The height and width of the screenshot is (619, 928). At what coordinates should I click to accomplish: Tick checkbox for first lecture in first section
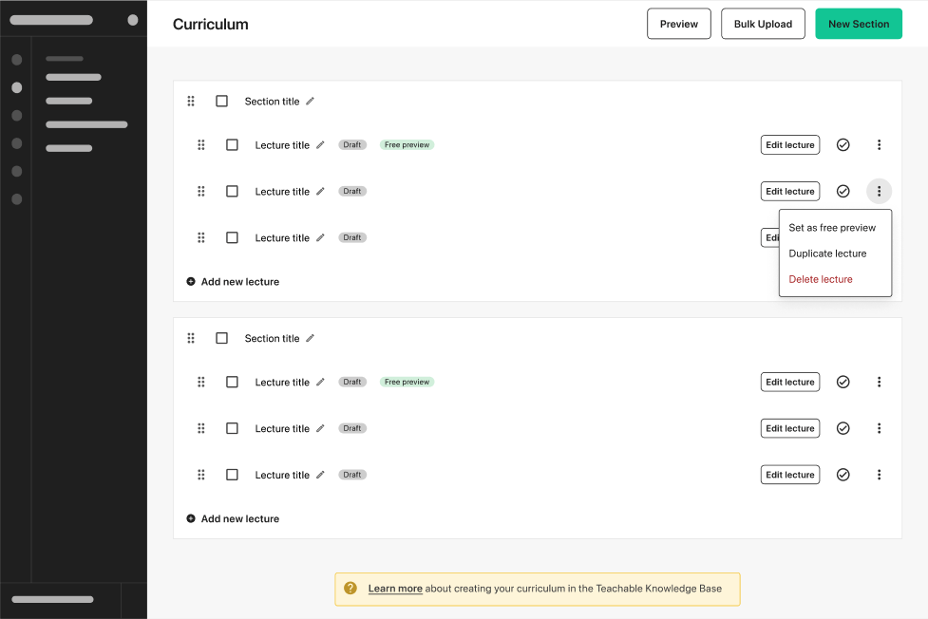pos(232,145)
